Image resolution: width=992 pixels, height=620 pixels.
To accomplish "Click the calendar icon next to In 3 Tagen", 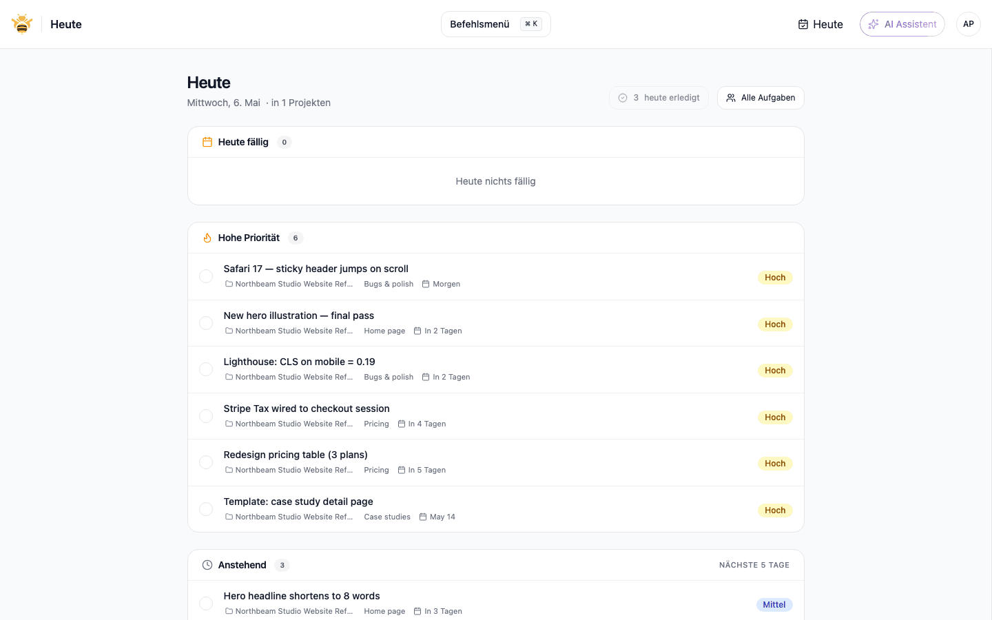I will pos(417,611).
